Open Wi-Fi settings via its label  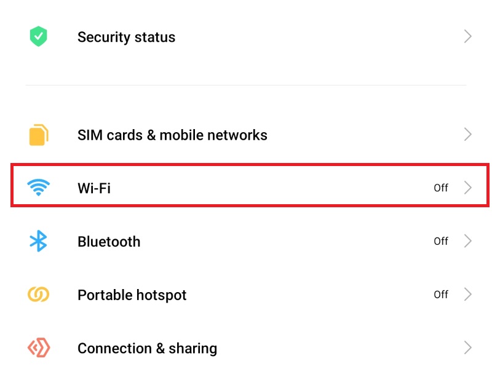point(94,188)
